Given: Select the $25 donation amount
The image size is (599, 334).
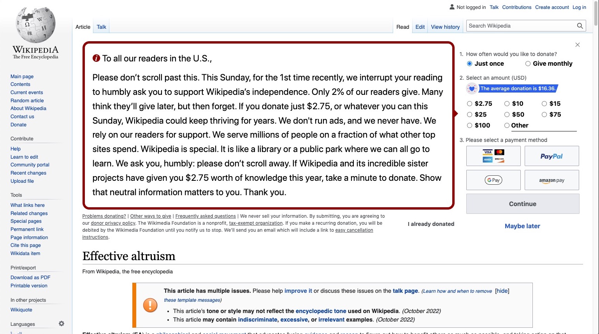Looking at the screenshot, I should (469, 115).
